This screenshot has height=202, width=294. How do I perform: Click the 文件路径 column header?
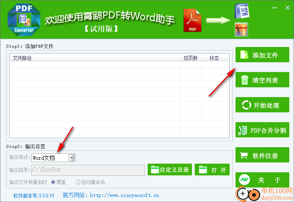coord(95,58)
